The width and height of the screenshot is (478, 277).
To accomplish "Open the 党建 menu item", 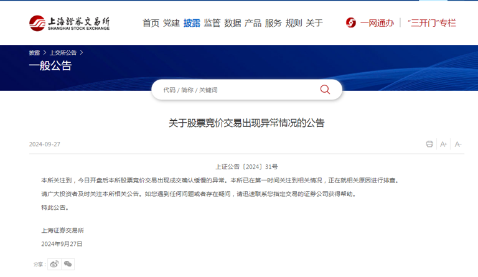I will pos(171,23).
